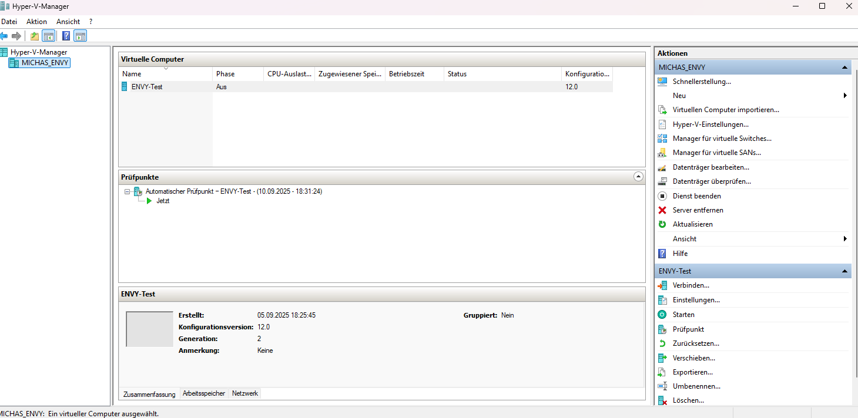Click the Manager für virtuelle SANs icon
Image resolution: width=858 pixels, height=418 pixels.
(662, 152)
